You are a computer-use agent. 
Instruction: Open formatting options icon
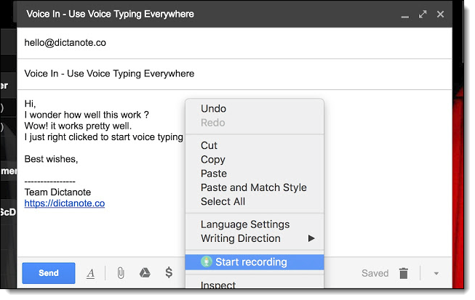tap(91, 274)
